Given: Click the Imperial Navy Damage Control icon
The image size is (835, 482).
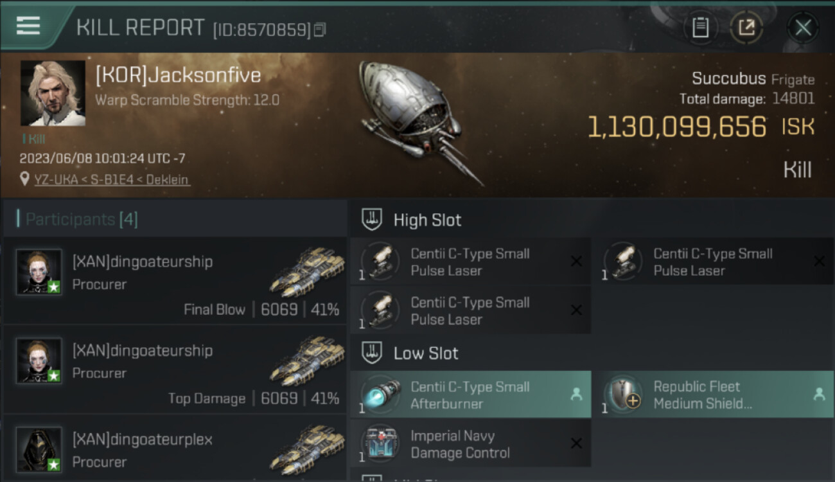Looking at the screenshot, I should tap(380, 444).
